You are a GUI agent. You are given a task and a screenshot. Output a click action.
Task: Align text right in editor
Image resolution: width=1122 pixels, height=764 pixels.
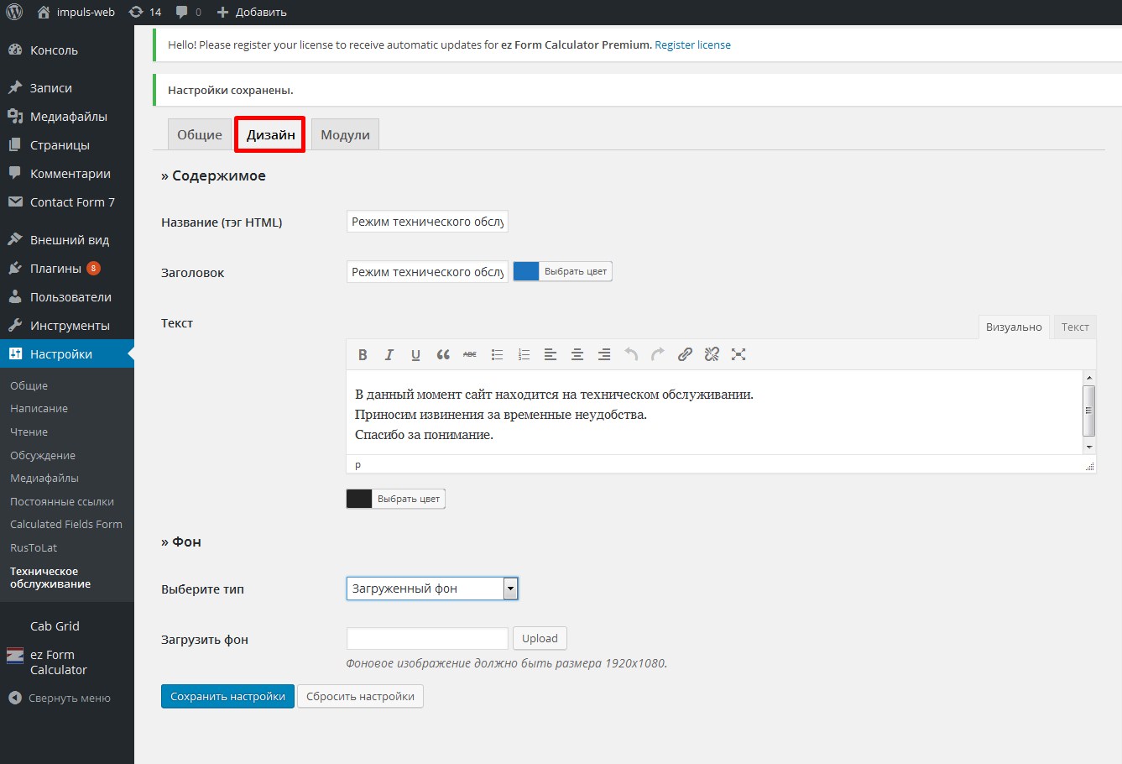[604, 354]
